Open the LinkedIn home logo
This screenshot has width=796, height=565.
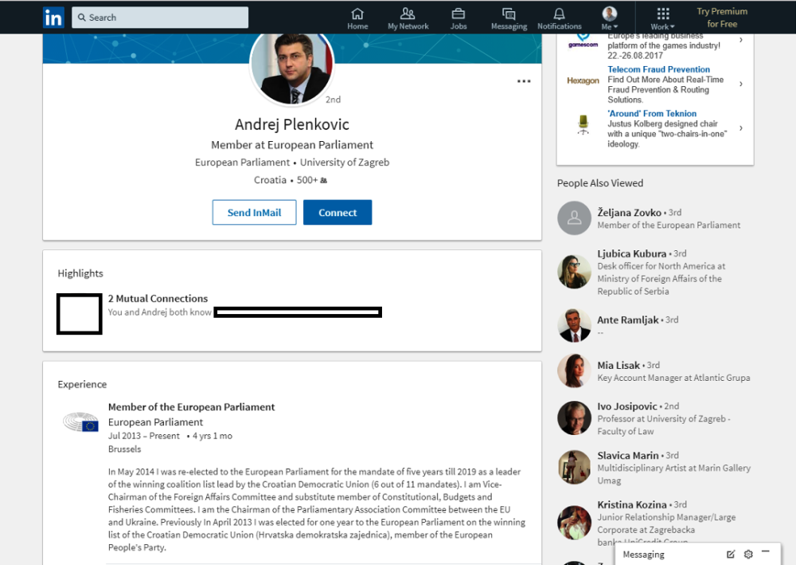pos(53,18)
